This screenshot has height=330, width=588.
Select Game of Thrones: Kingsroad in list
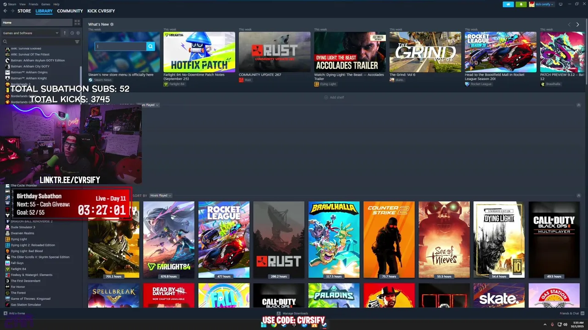tap(30, 299)
